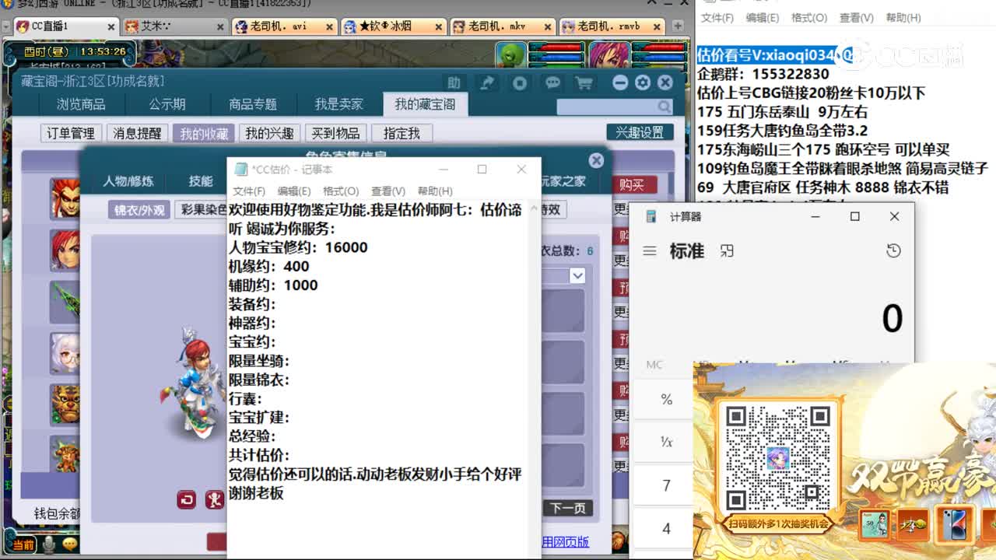996x560 pixels.
Task: Open 文件(F) menu in CC估价 Notepad
Action: coord(249,191)
